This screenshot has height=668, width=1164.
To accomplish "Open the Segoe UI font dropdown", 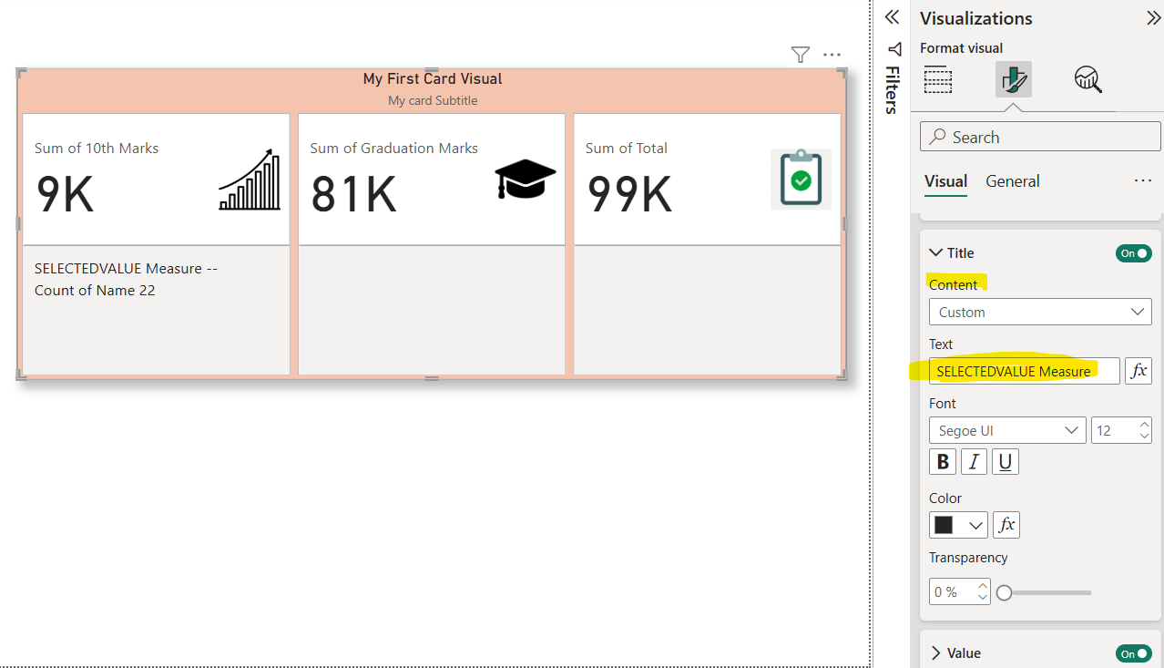I will (x=1006, y=429).
